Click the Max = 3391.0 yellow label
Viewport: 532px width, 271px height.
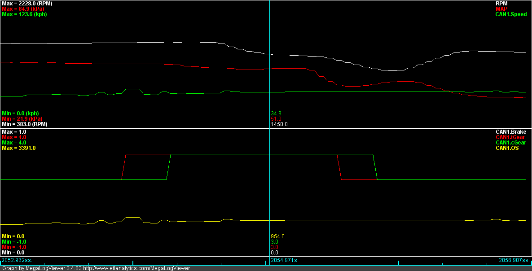18,148
